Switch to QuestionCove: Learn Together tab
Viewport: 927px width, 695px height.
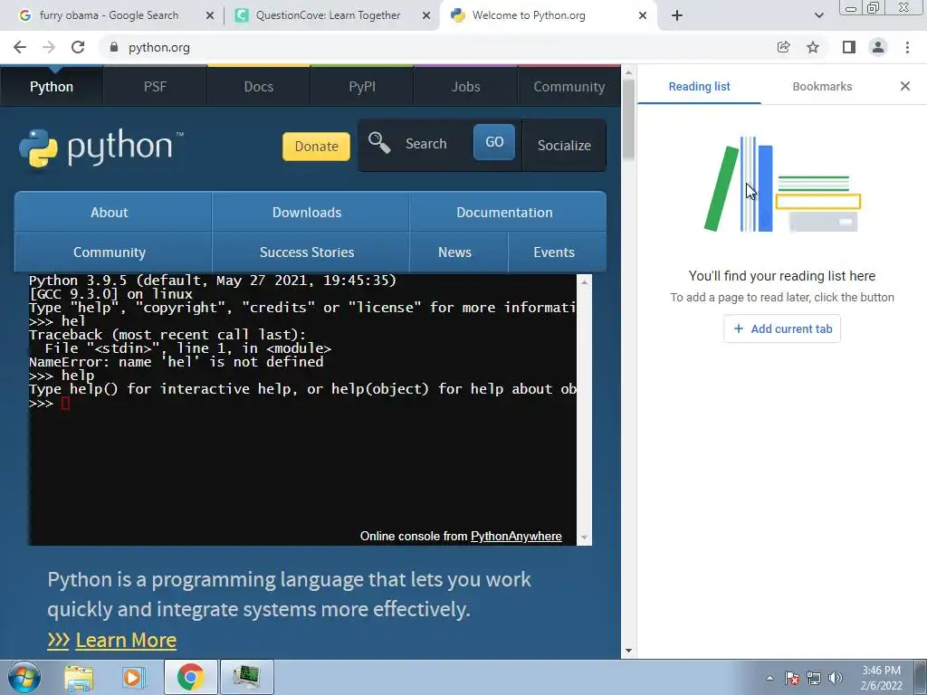click(x=328, y=15)
